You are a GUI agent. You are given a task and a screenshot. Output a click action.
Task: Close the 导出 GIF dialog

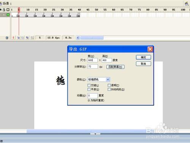coord(150,49)
